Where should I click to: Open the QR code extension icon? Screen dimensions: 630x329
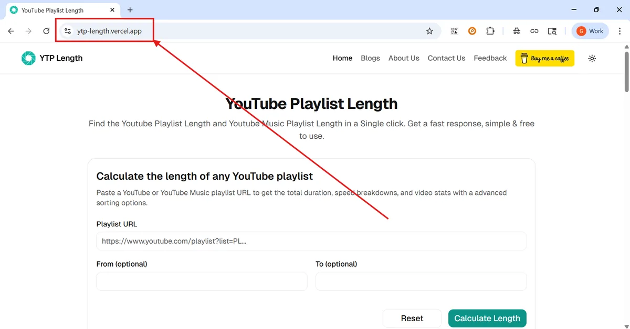point(455,31)
